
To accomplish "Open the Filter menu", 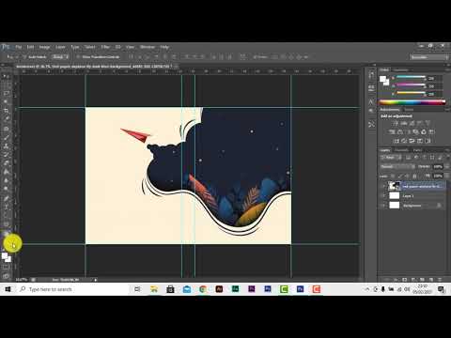I will (105, 47).
